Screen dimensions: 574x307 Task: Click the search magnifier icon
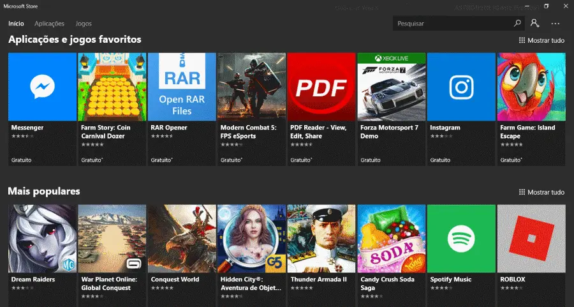coord(517,24)
